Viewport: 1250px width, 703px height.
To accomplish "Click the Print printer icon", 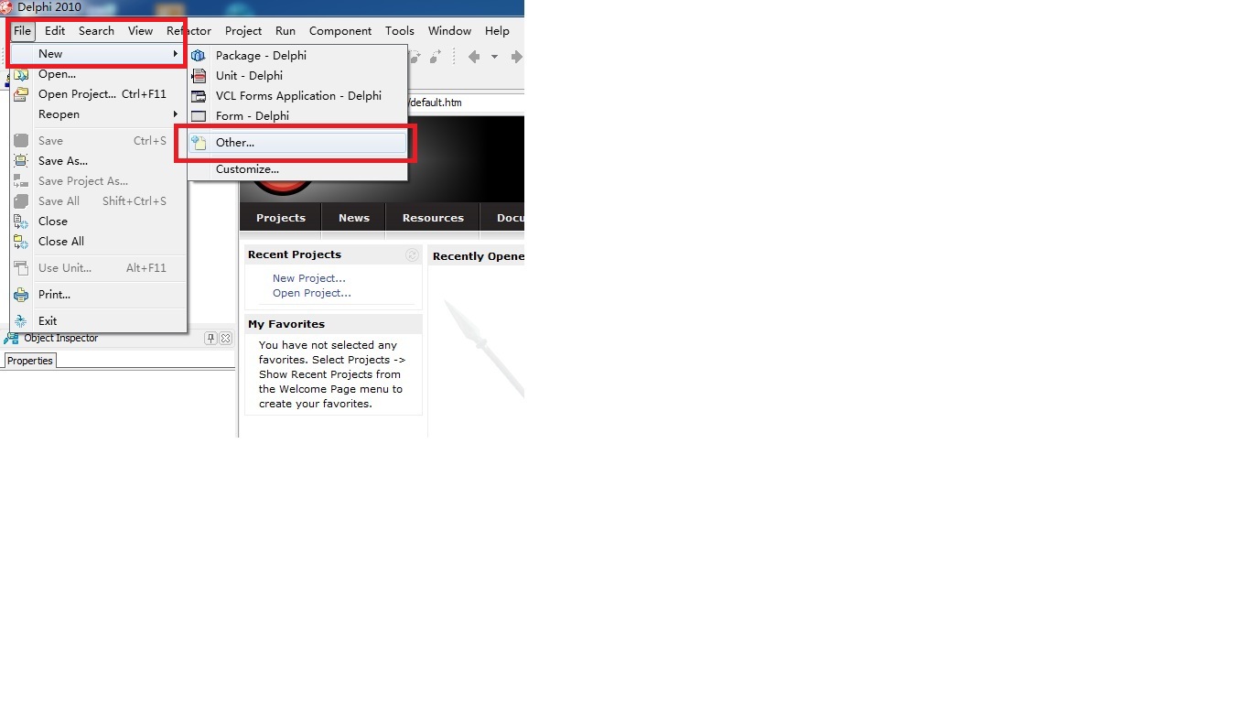I will (x=21, y=295).
